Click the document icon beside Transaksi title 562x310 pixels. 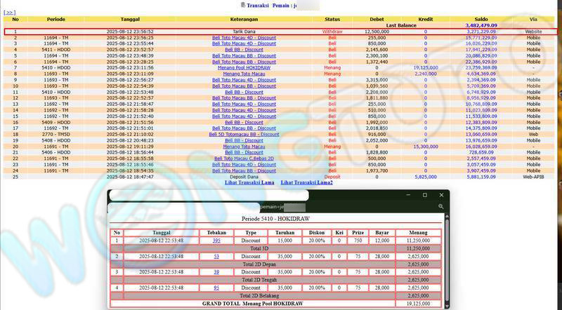(244, 5)
